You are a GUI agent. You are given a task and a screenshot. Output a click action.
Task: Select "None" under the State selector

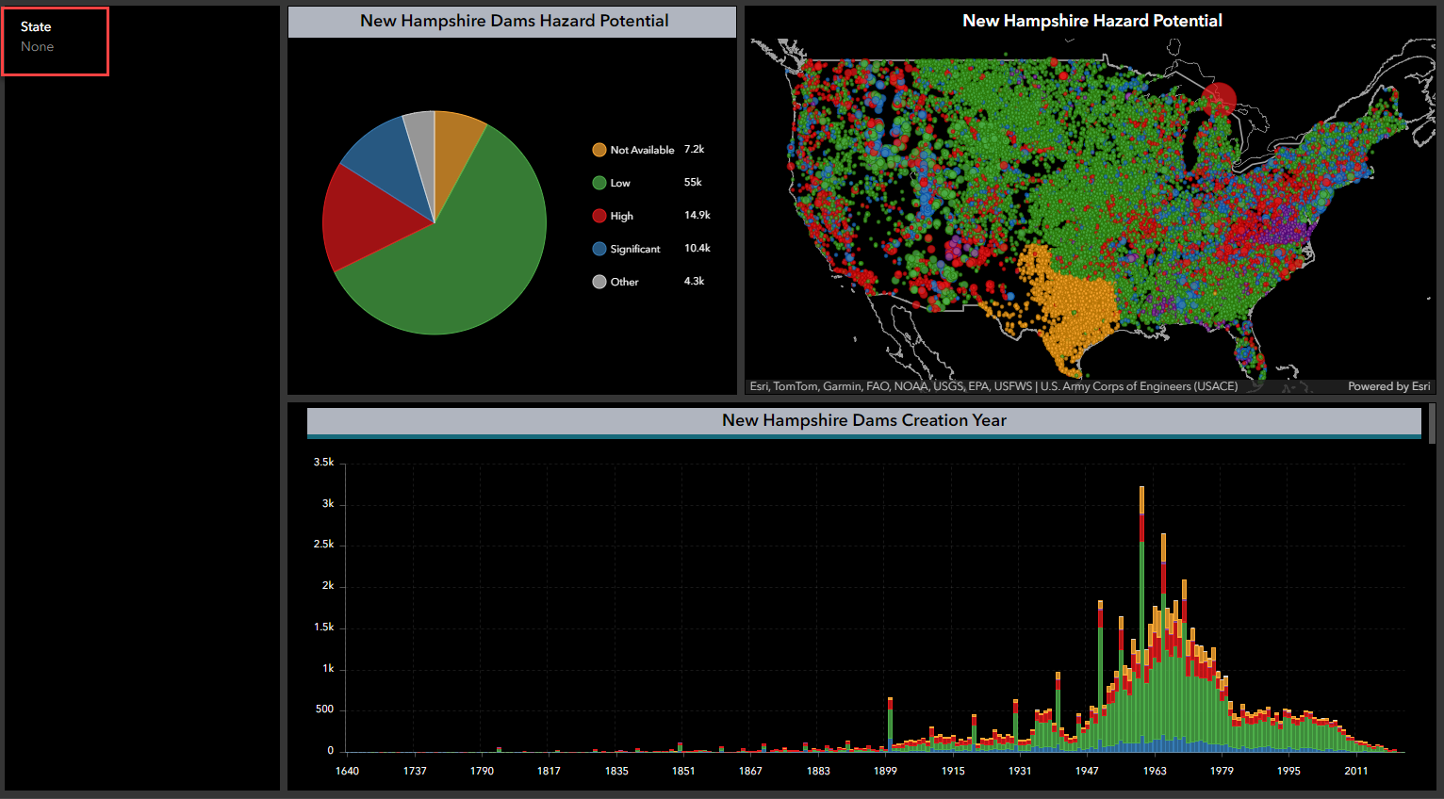pos(37,46)
